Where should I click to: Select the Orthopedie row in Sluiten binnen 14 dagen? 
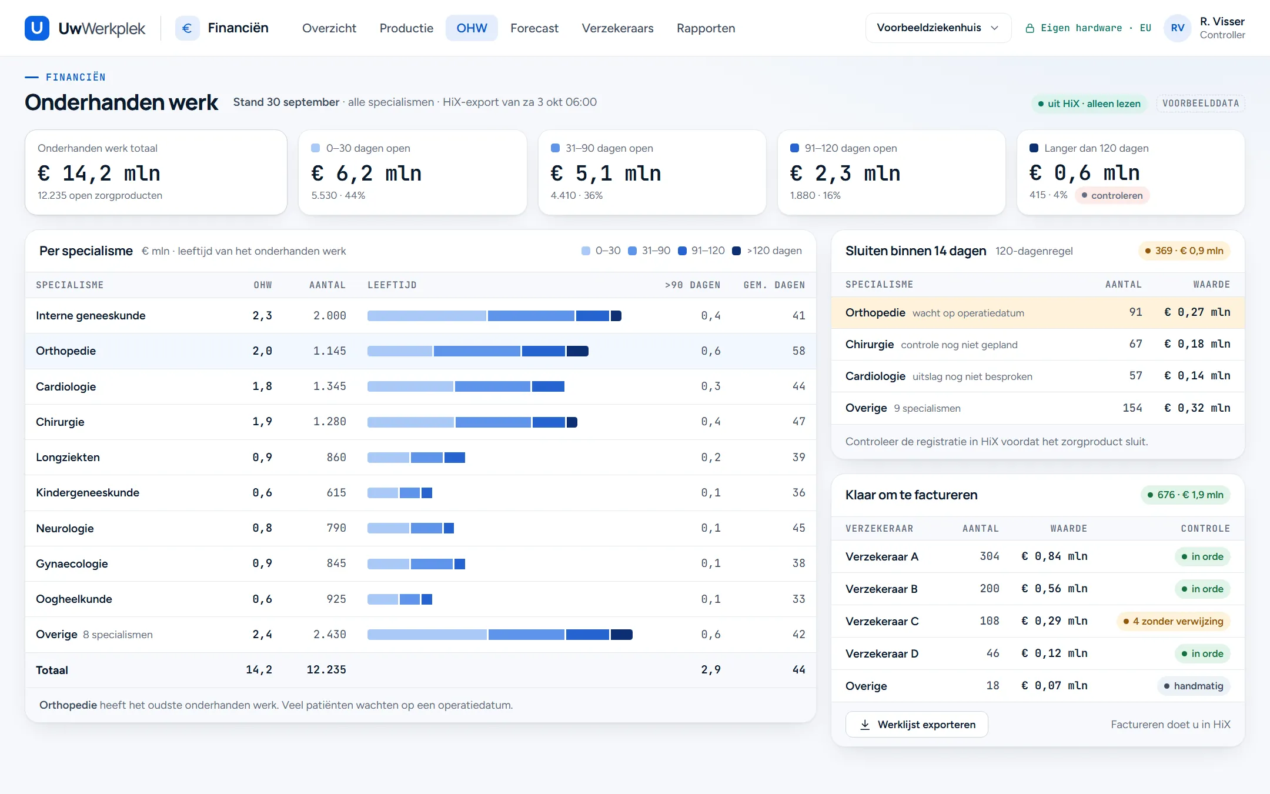1038,313
